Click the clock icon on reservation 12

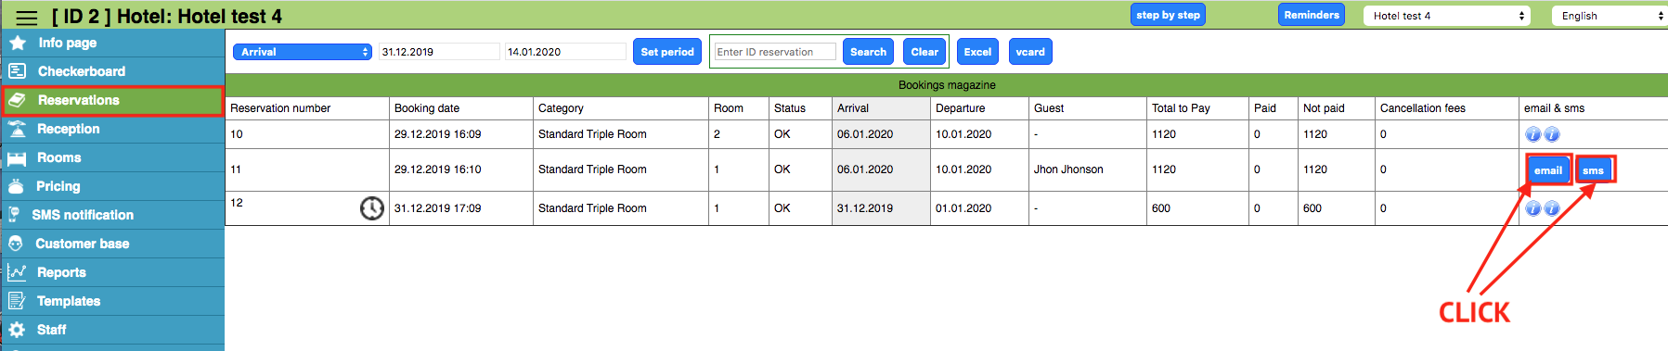[371, 208]
